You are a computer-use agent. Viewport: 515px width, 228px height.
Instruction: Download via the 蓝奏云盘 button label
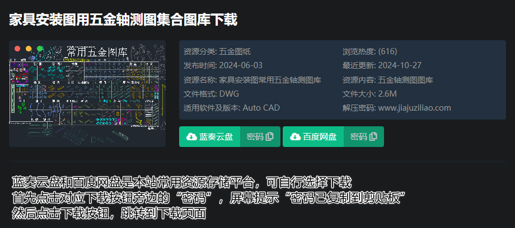point(216,137)
